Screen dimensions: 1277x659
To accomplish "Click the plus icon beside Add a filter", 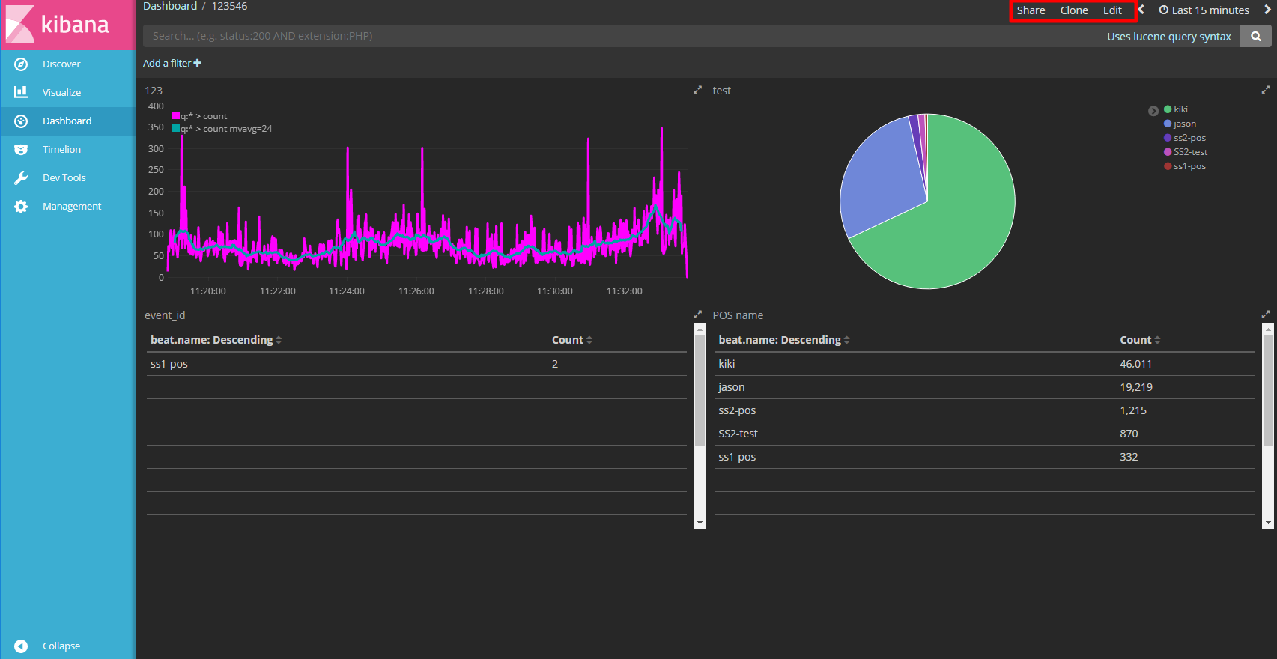I will 197,63.
